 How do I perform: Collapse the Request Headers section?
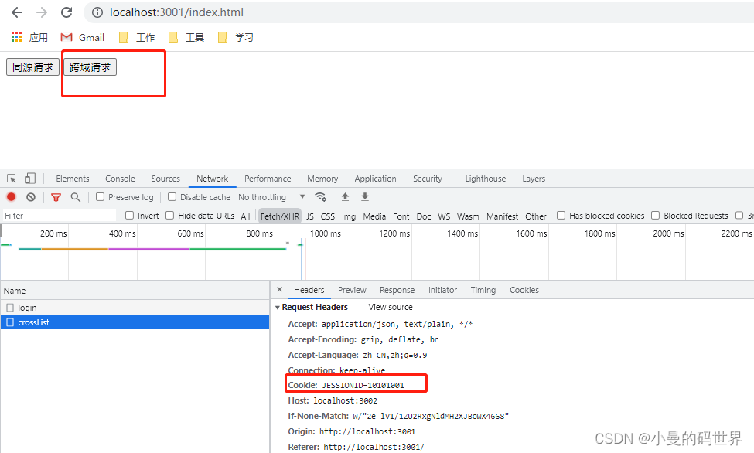[278, 307]
